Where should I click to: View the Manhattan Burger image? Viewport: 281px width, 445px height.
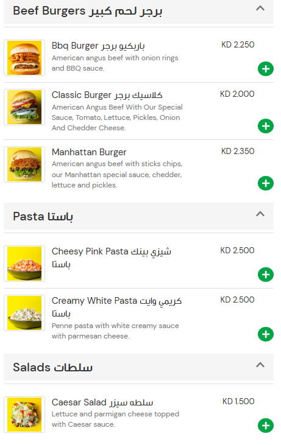click(24, 164)
